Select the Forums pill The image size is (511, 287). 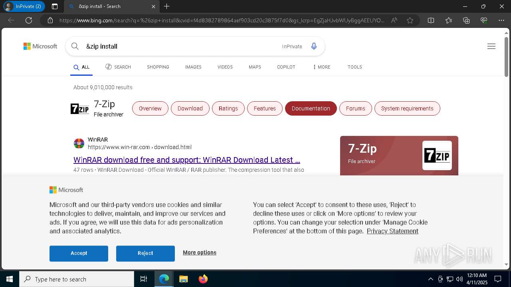(x=356, y=108)
